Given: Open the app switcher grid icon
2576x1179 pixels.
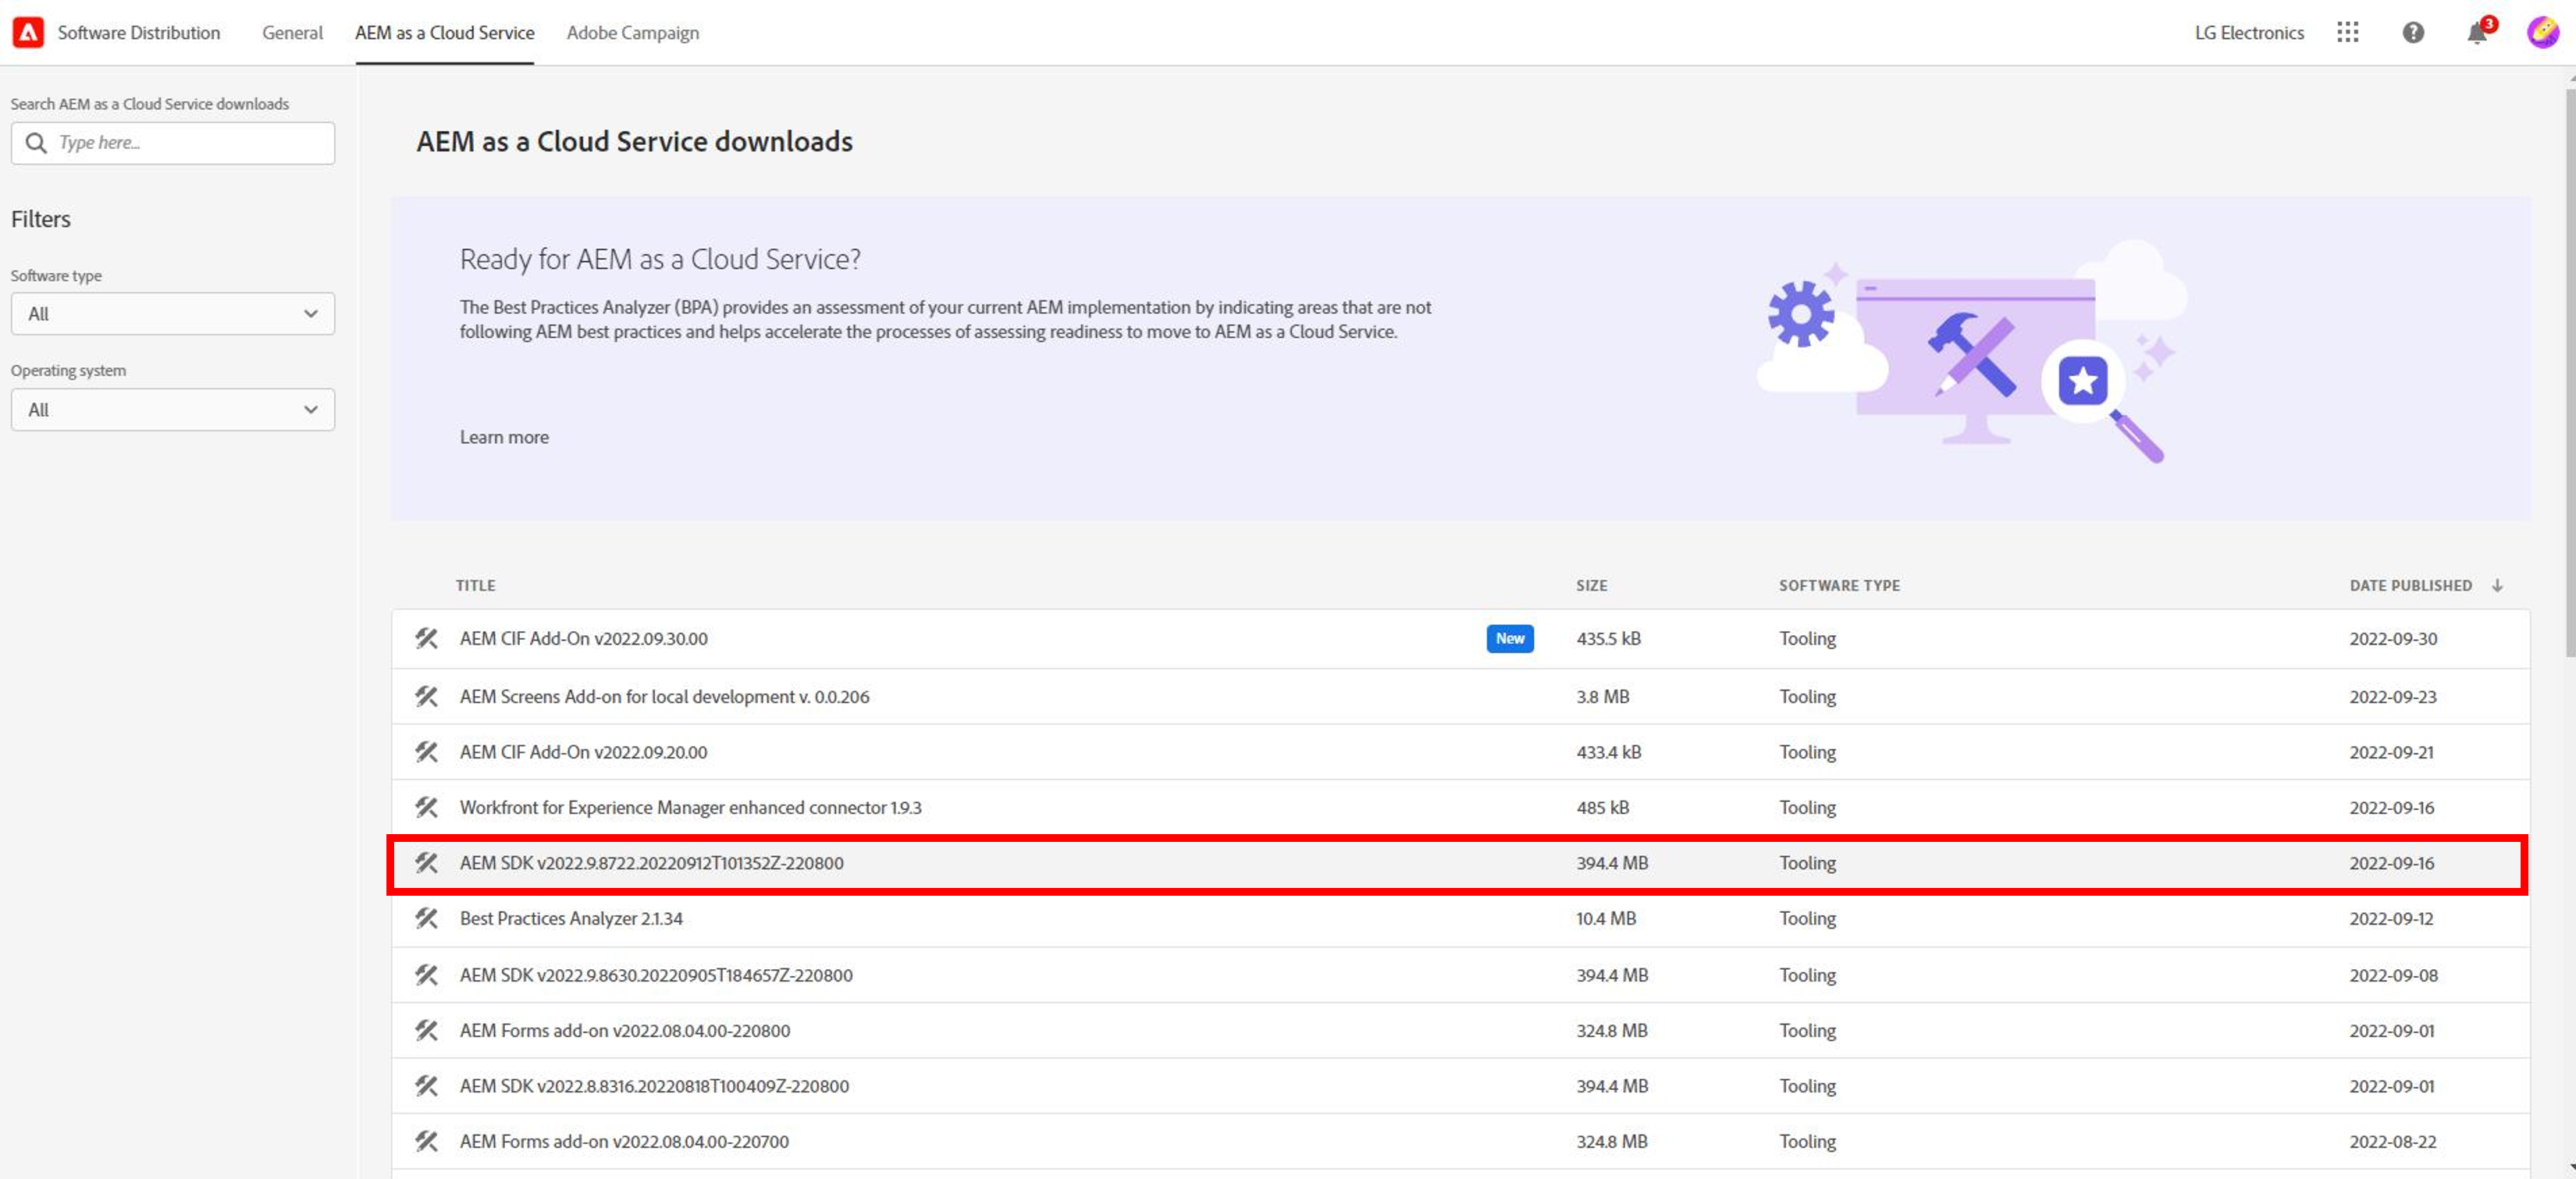Looking at the screenshot, I should click(2347, 32).
